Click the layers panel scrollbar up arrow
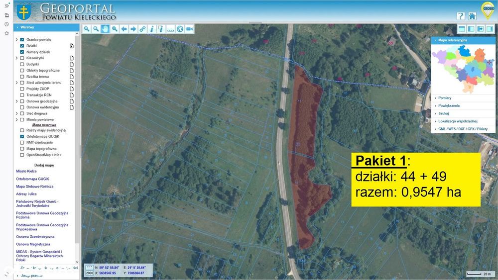Image resolution: width=498 pixels, height=280 pixels. coord(77,33)
